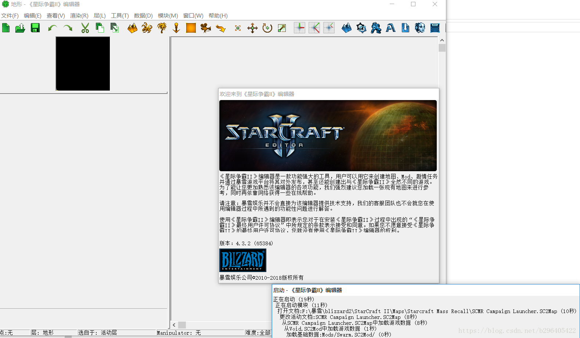Open the Terrain module blue mountain icon
This screenshot has height=338, width=580.
tap(346, 28)
